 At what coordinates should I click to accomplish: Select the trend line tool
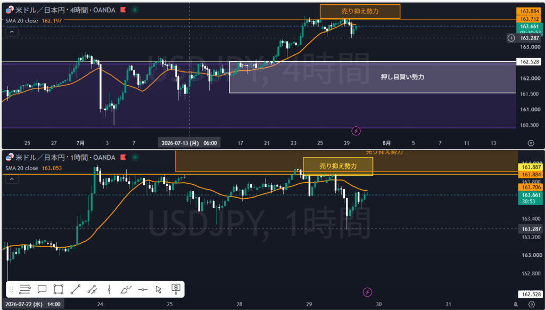pos(76,289)
